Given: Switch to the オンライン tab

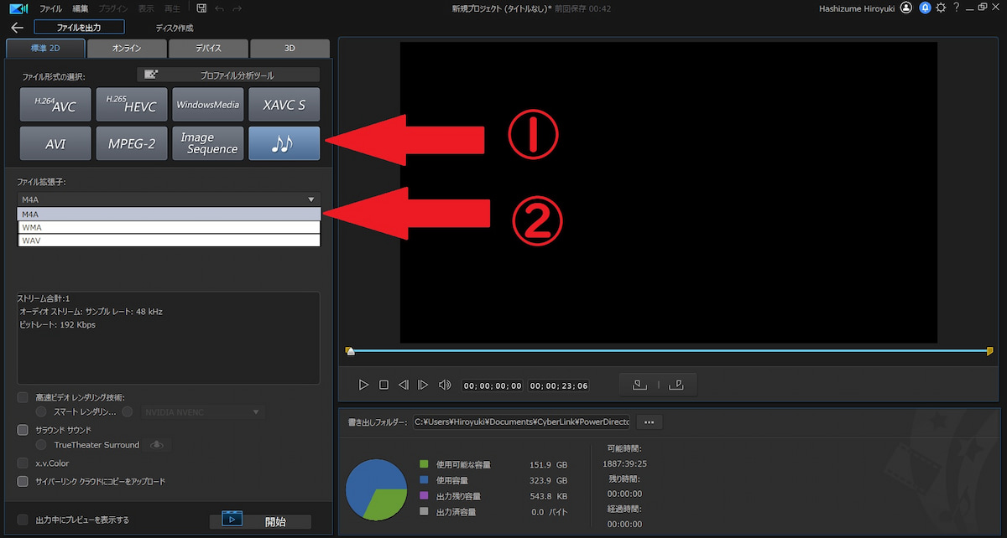Looking at the screenshot, I should click(x=126, y=48).
